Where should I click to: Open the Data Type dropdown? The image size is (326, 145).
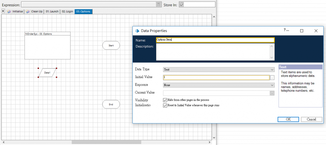coord(219,69)
